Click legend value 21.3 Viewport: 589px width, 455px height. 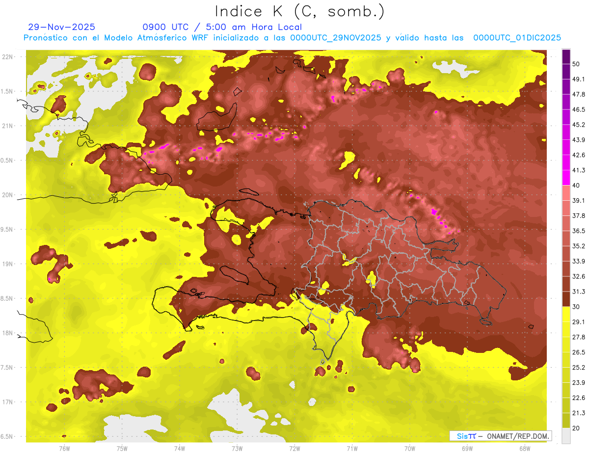coord(579,413)
